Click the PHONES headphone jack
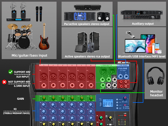The width and height of the screenshot is (168, 126). tap(103, 85)
